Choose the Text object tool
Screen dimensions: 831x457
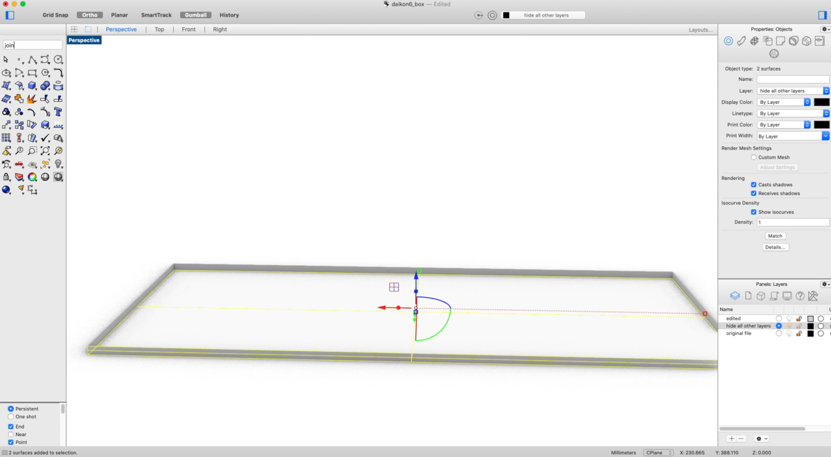pos(58,111)
